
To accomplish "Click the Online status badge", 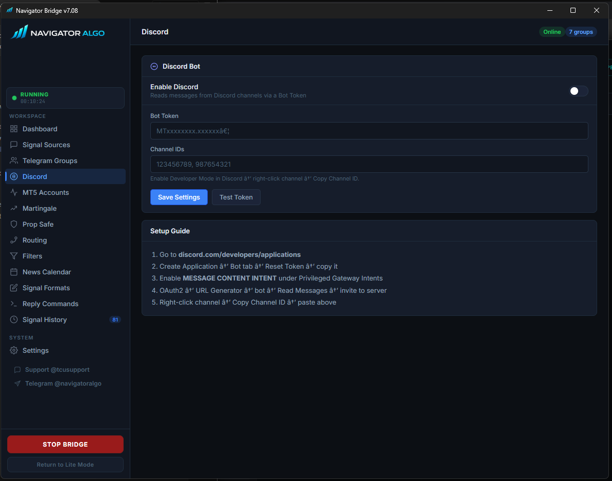I will tap(552, 32).
